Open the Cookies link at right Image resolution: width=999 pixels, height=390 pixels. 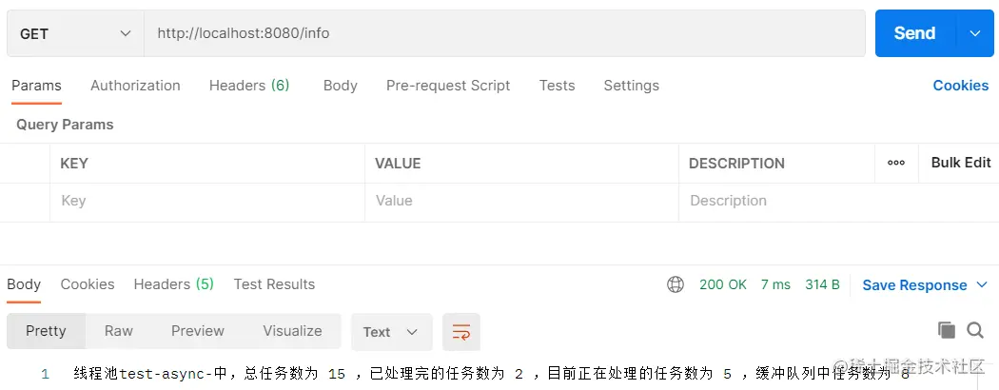point(961,86)
